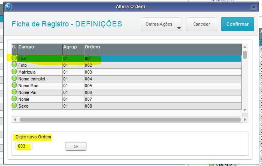Click the Ordem column header

point(163,49)
